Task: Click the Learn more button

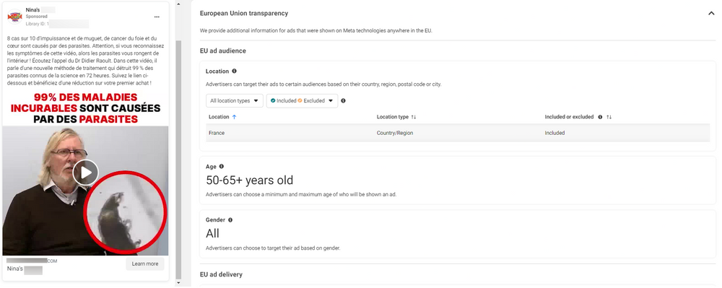Action: (144, 264)
